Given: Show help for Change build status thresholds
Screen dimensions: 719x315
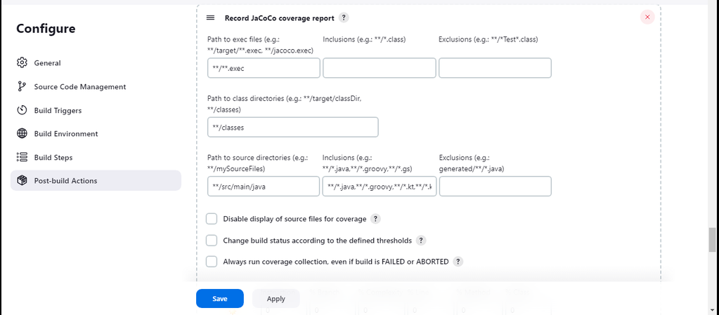Looking at the screenshot, I should pyautogui.click(x=421, y=241).
